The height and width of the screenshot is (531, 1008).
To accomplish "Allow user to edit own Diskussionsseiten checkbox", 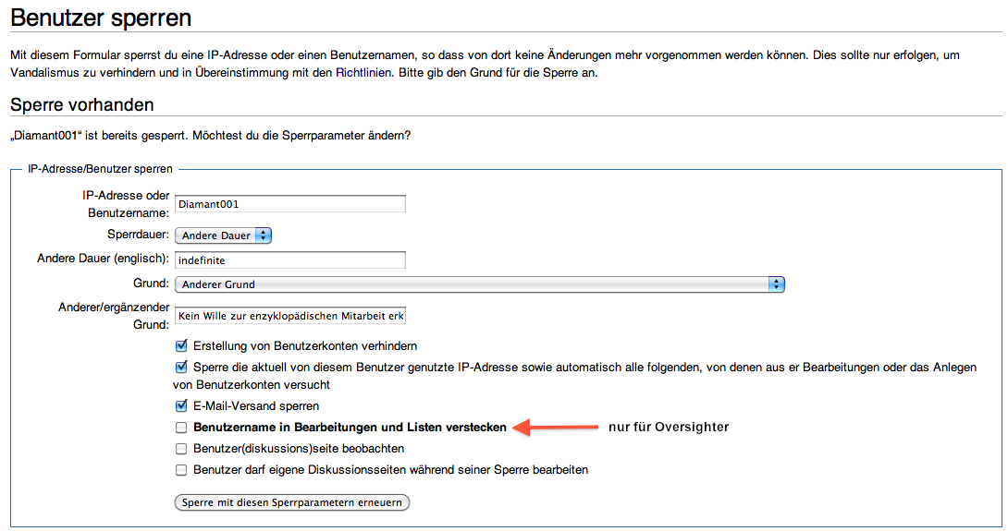I will pos(181,469).
